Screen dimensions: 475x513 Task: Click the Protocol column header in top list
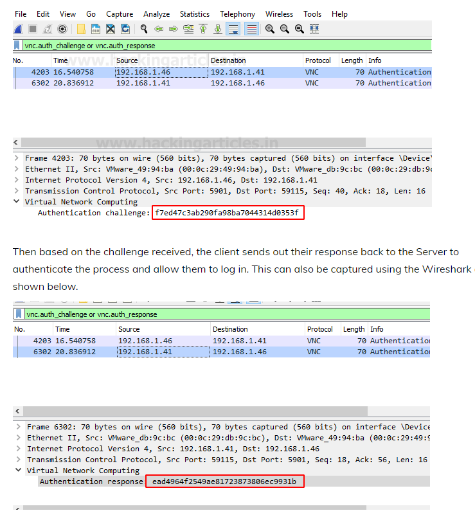[321, 60]
